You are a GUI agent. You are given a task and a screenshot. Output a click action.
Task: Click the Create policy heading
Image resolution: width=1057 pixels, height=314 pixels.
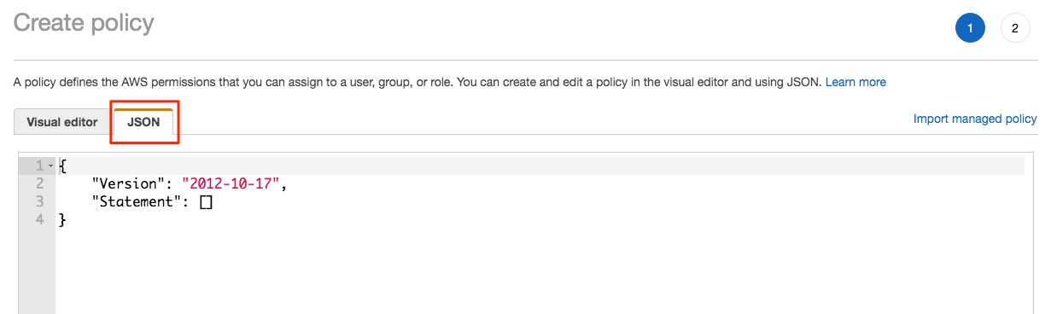[x=84, y=22]
